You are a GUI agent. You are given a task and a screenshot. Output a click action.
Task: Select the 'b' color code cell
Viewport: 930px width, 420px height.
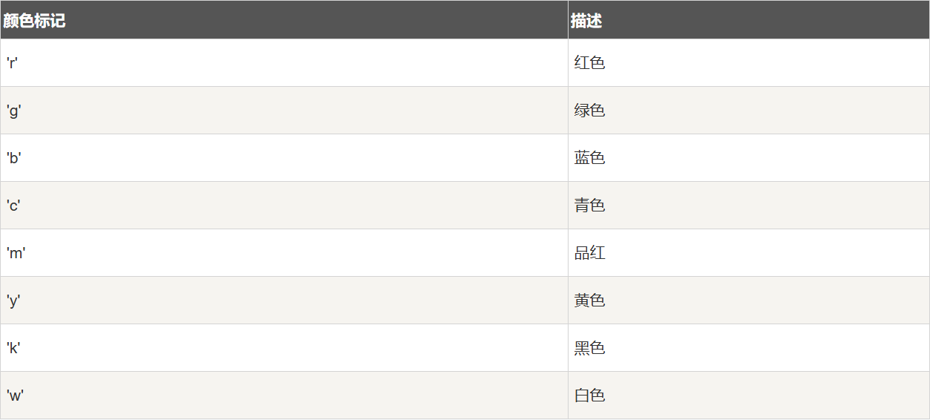[13, 158]
